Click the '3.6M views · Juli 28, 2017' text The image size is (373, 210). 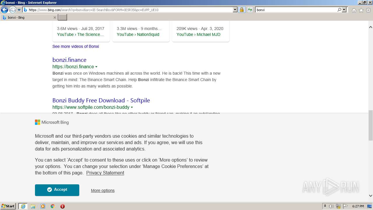(80, 29)
